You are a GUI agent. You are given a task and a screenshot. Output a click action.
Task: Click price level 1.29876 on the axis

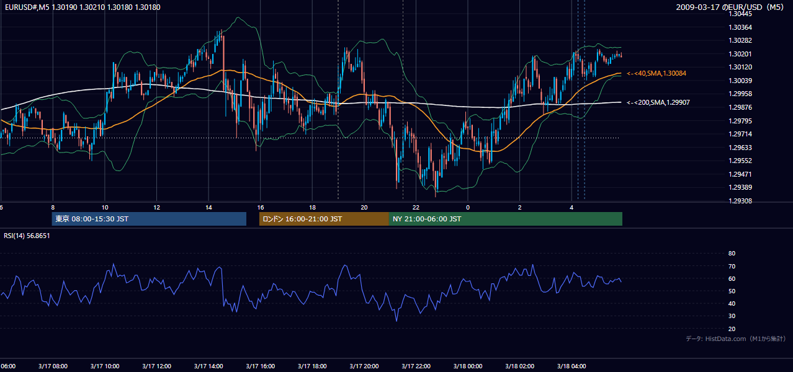pos(741,107)
